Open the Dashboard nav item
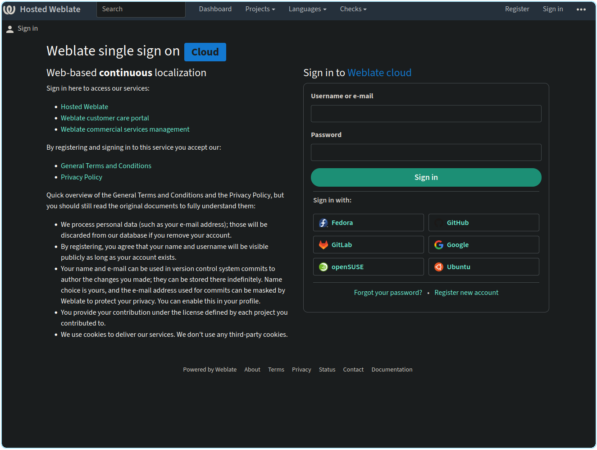Image resolution: width=597 pixels, height=450 pixels. pyautogui.click(x=215, y=9)
